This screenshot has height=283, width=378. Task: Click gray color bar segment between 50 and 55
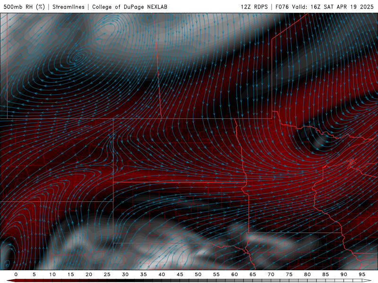[207, 281]
